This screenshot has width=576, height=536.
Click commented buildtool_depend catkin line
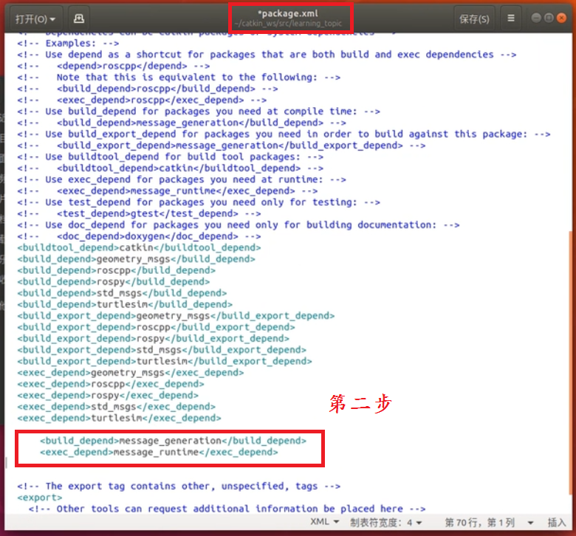point(170,168)
